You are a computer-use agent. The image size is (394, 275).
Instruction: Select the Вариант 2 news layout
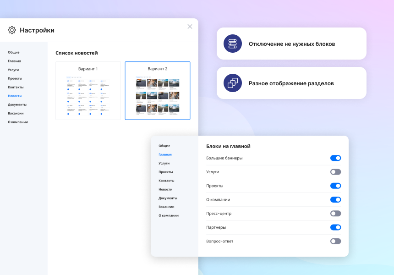[158, 91]
